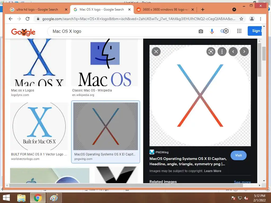271x203 pixels.
Task: Click the 'worldvectorlogo.com' source text
Action: tap(25, 159)
